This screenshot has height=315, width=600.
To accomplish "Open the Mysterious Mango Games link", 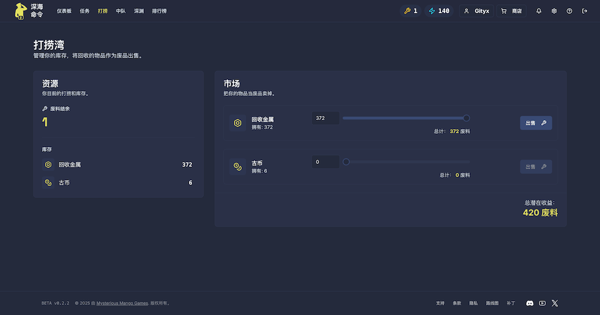I will [122, 303].
